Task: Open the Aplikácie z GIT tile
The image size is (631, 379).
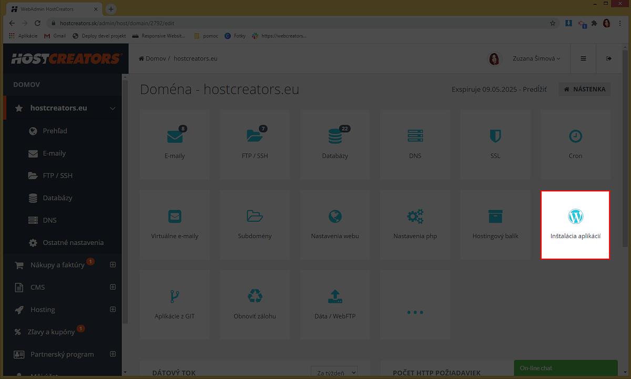Action: [x=175, y=305]
